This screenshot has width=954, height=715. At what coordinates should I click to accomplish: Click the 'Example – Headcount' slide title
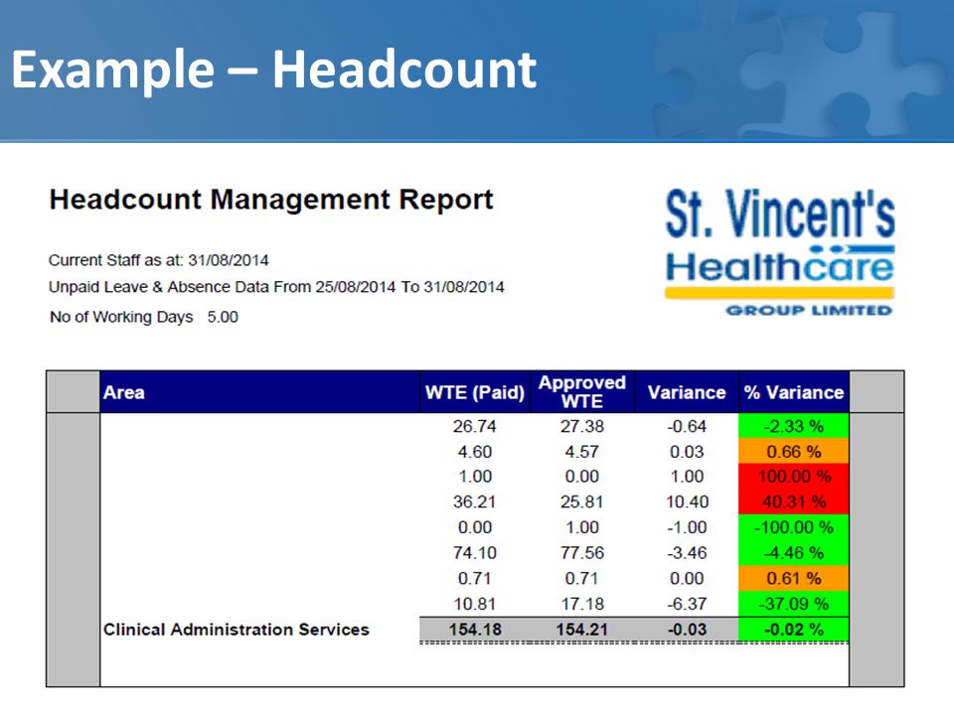point(274,70)
